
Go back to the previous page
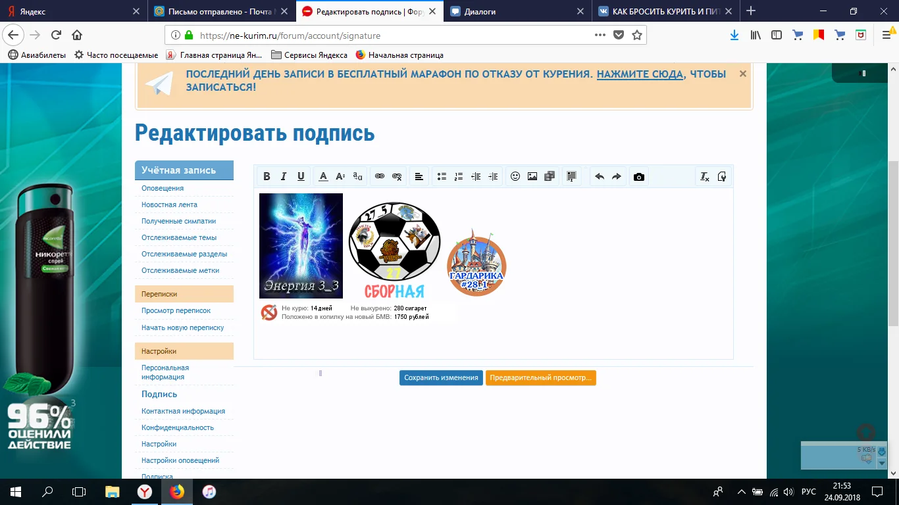tap(14, 36)
